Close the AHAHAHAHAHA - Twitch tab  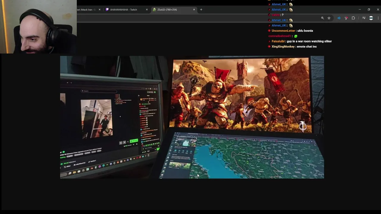(x=147, y=10)
